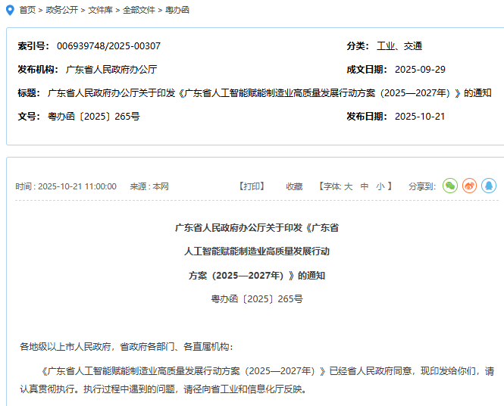The width and height of the screenshot is (504, 406).
Task: Set font size to 大
Action: click(x=349, y=186)
